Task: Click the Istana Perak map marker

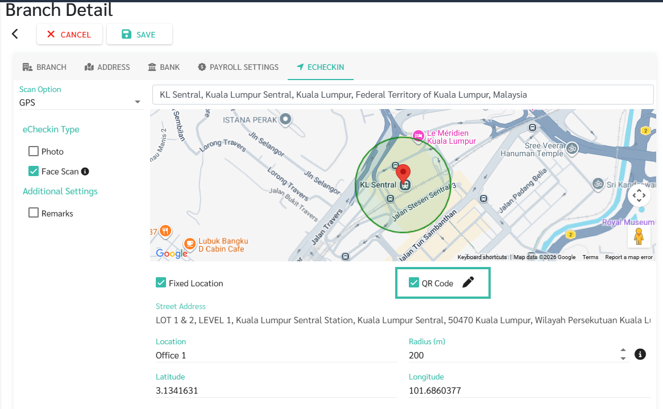Action: (286, 119)
